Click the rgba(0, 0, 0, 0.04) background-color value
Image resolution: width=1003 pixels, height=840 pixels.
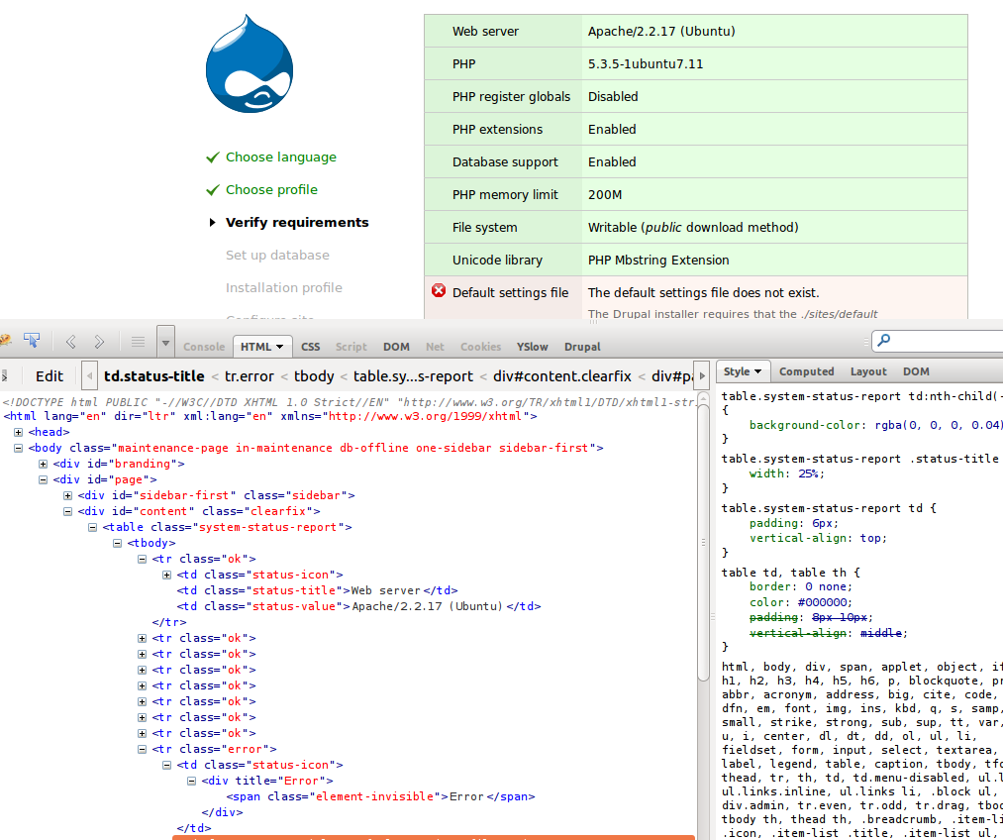coord(939,425)
